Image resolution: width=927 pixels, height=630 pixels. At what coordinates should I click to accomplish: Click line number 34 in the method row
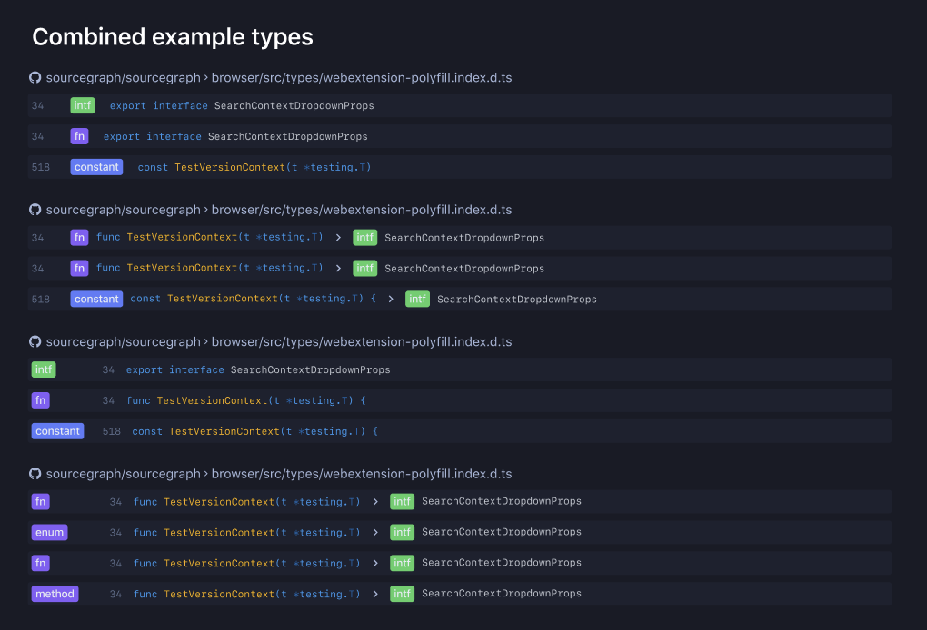click(116, 594)
